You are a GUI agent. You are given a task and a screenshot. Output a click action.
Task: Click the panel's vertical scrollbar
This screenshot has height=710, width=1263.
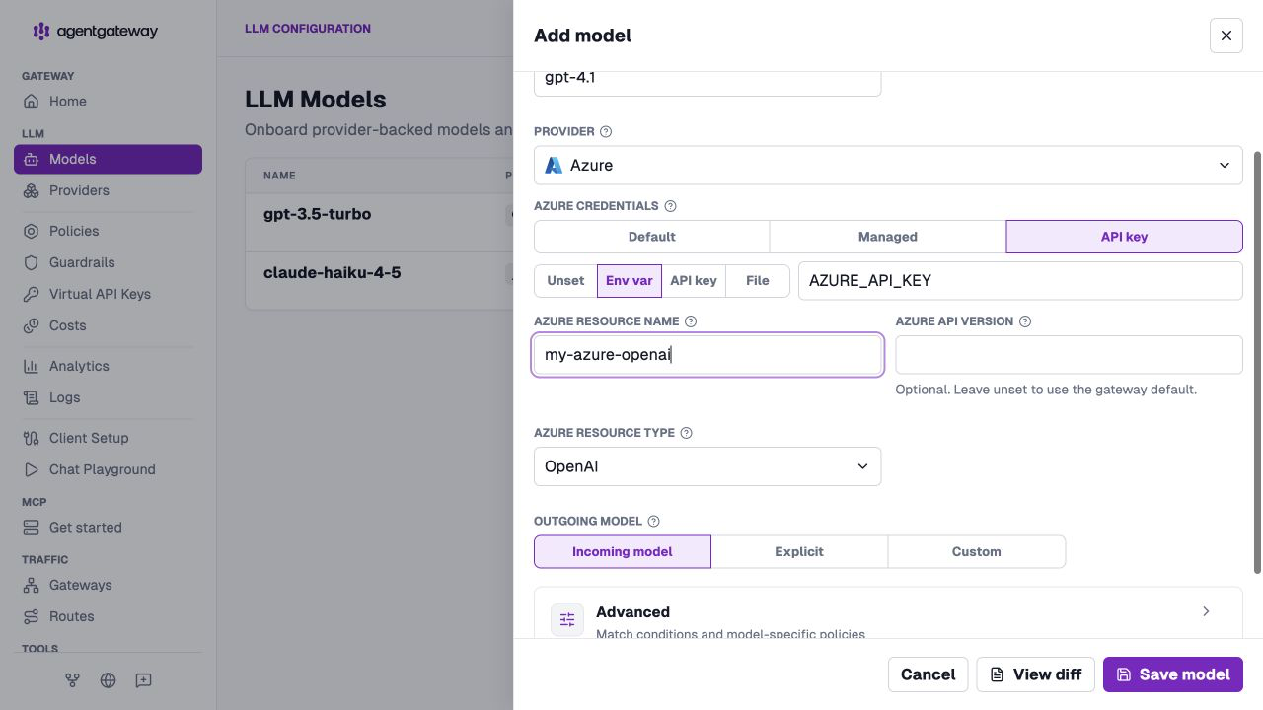(x=1257, y=361)
